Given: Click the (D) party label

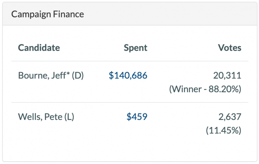Looking at the screenshot, I should [77, 76].
